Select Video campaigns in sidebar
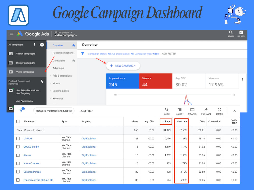The height and width of the screenshot is (190, 254). coord(25,72)
